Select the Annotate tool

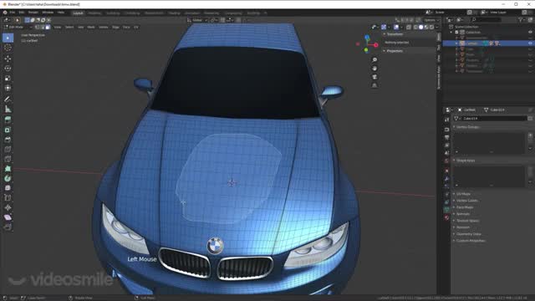click(8, 99)
